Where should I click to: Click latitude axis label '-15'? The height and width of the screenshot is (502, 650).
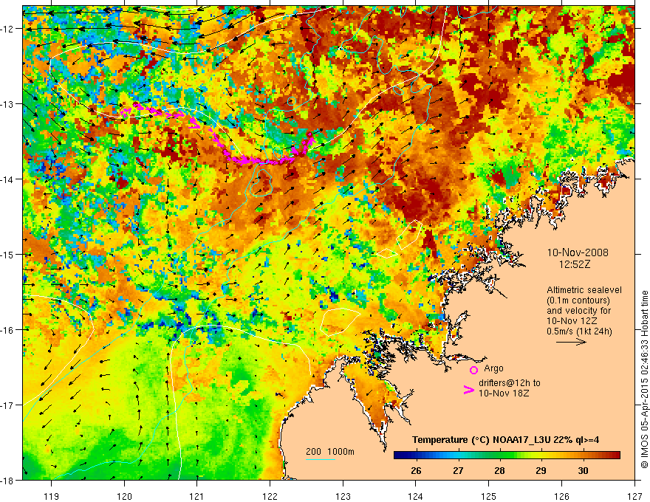pos(7,254)
